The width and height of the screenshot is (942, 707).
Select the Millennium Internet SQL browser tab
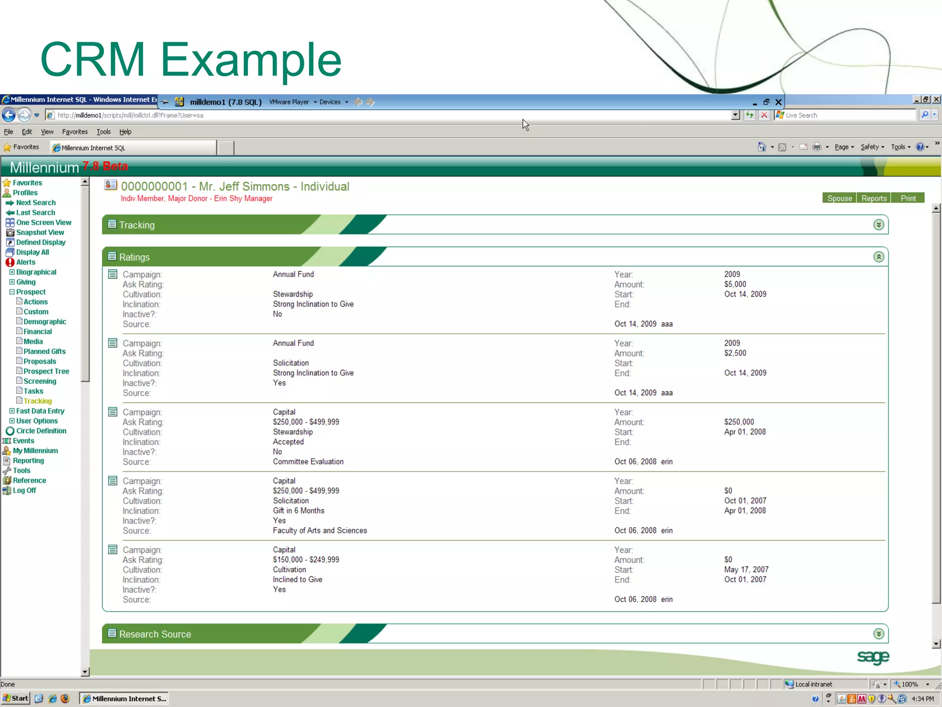coord(133,148)
